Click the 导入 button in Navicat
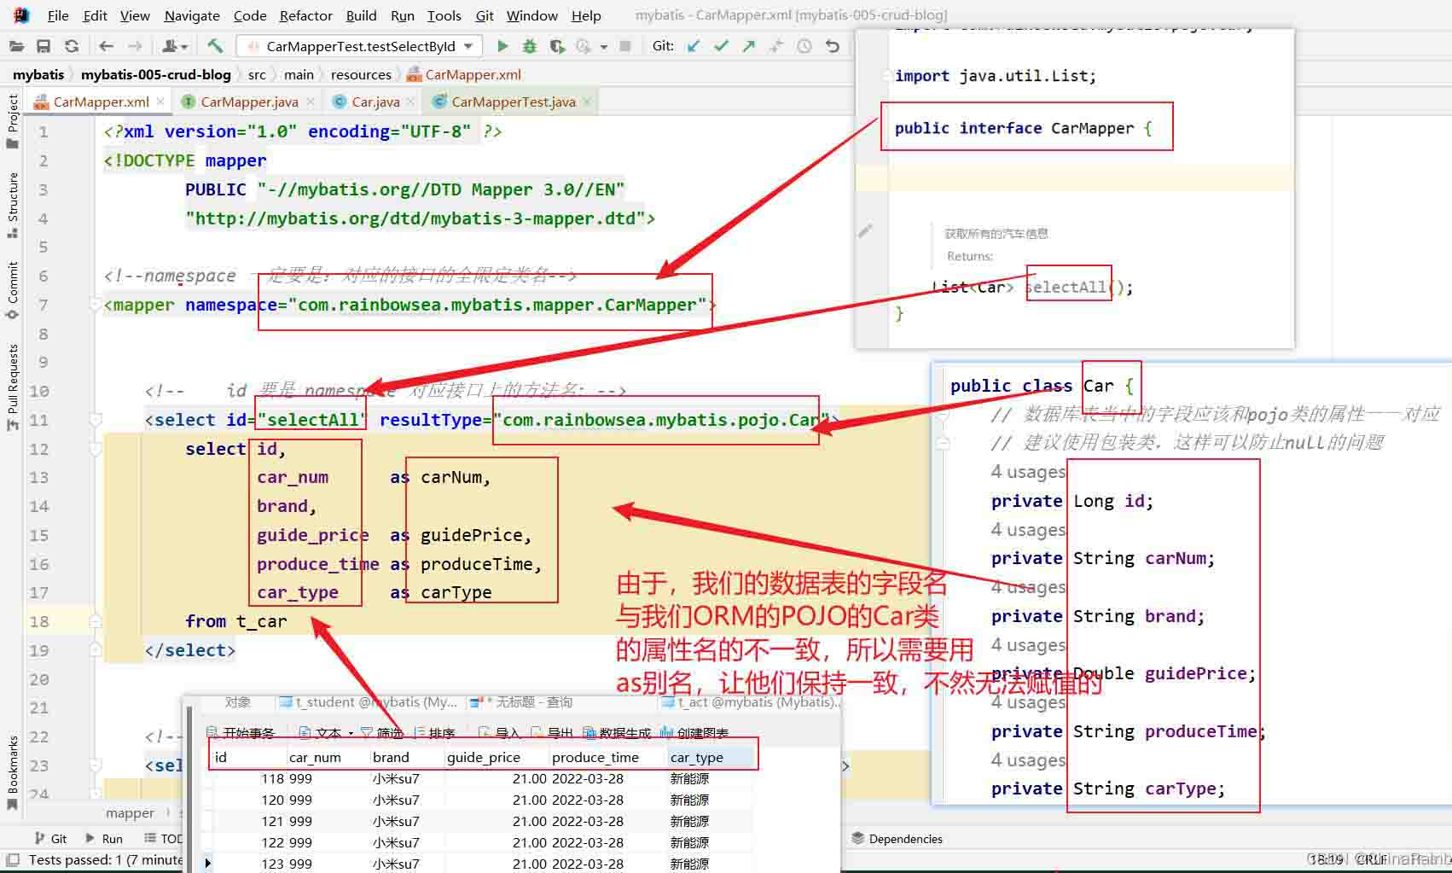Screen dimensions: 1452x873 coord(499,732)
